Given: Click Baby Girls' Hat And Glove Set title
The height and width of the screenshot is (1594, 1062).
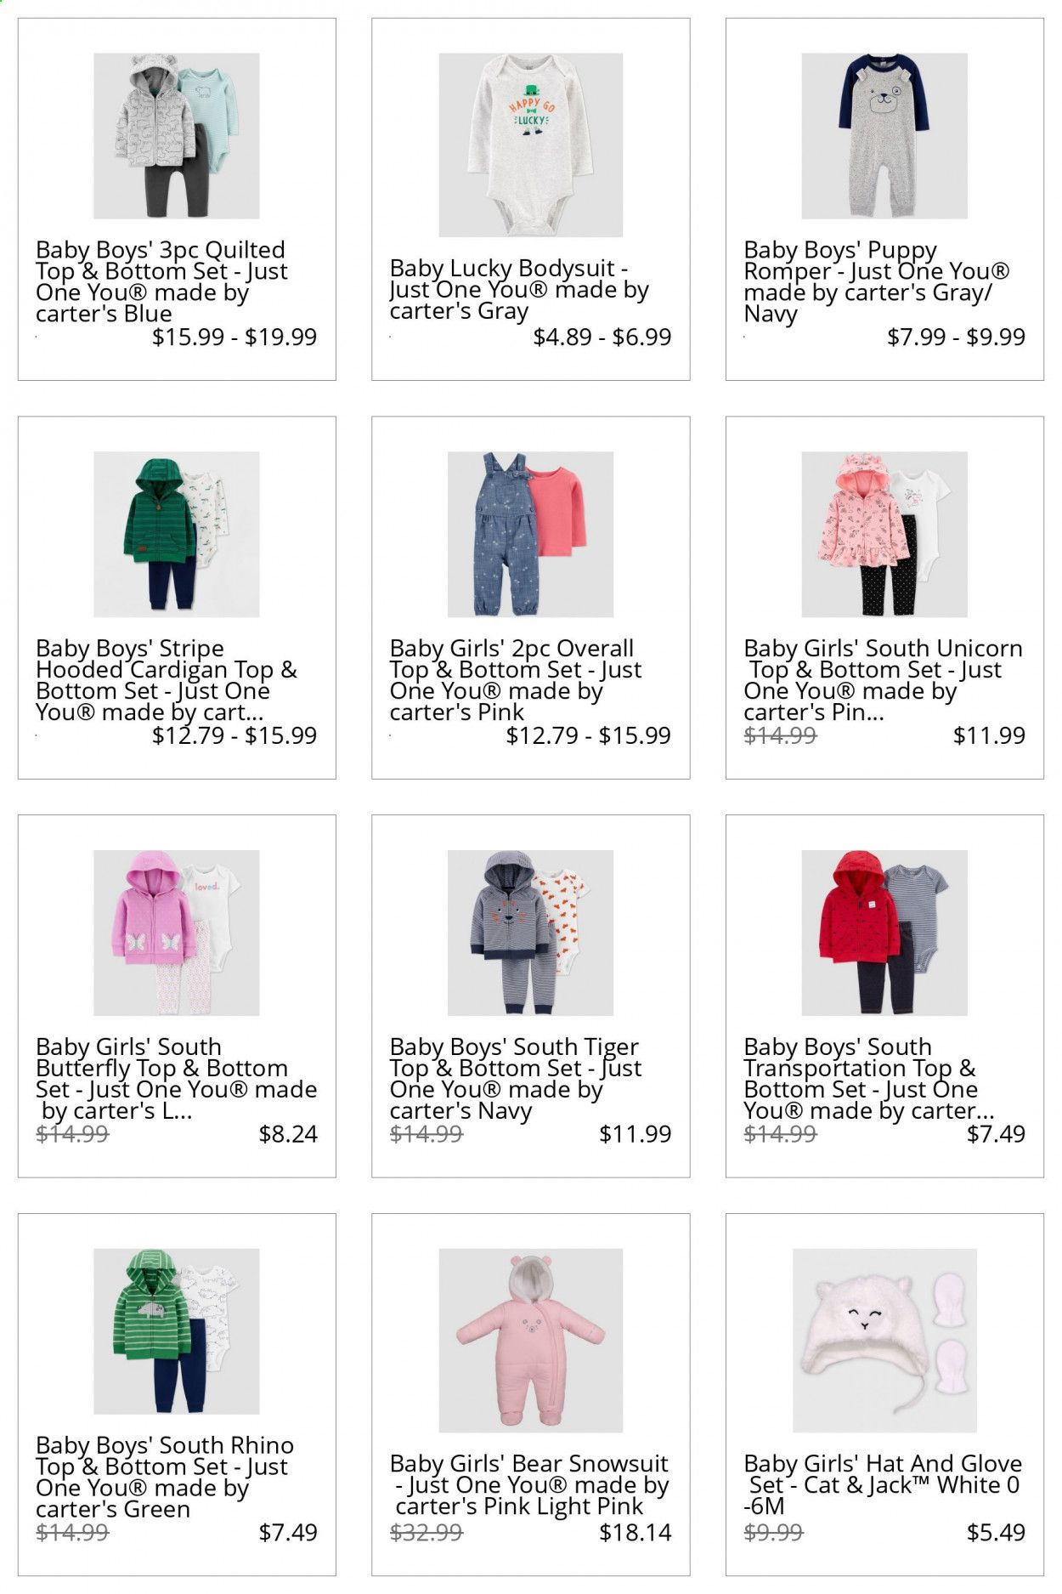Looking at the screenshot, I should point(883,1485).
